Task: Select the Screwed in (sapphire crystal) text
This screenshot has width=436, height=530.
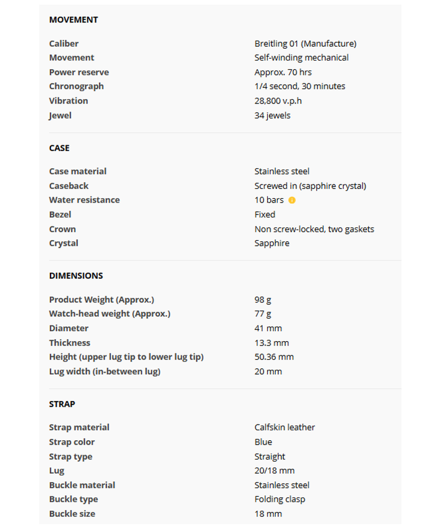Action: (310, 186)
